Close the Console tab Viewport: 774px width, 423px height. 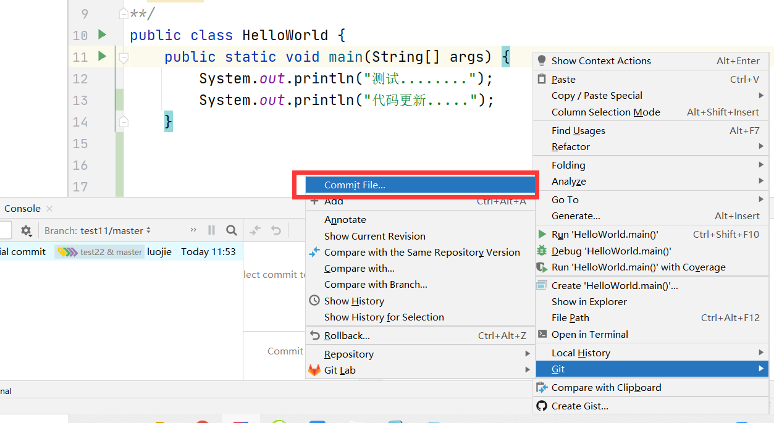(49, 209)
